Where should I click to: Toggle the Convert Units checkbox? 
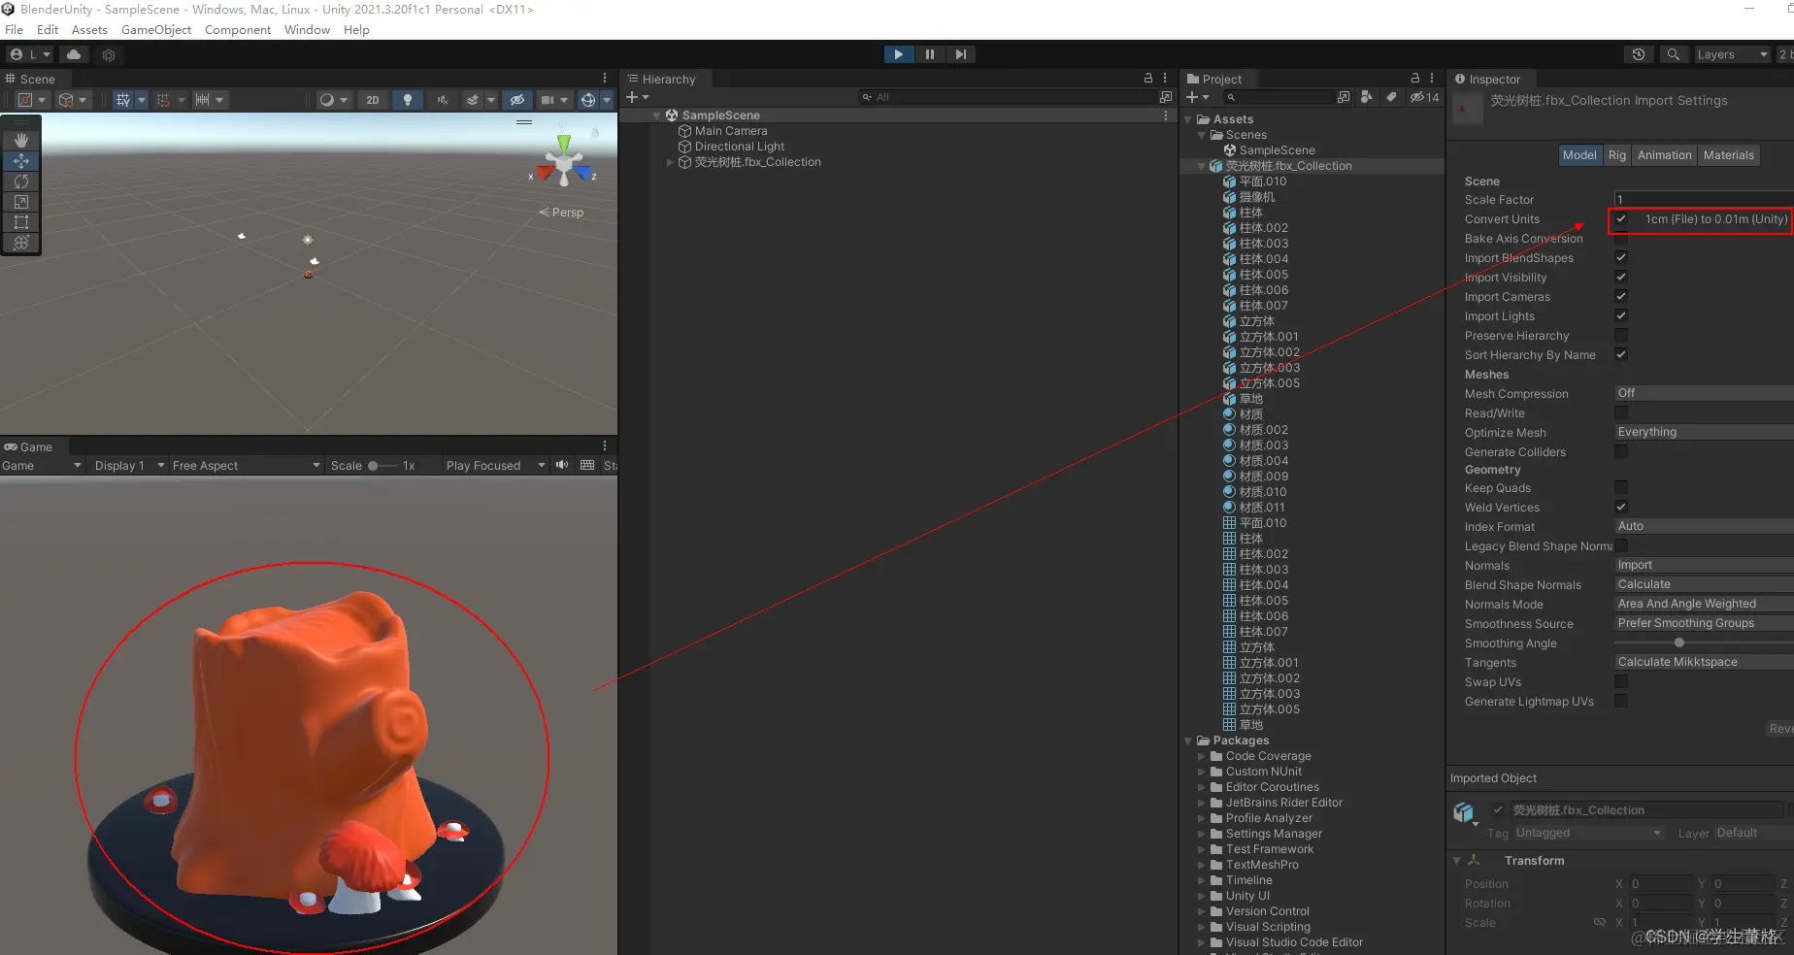click(1621, 218)
